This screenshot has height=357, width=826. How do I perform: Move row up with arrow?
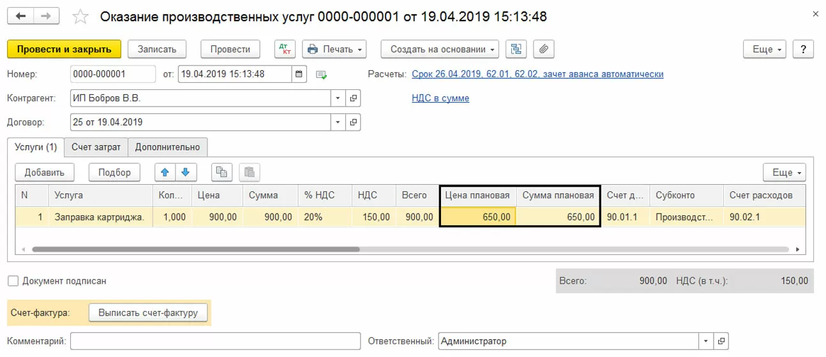tap(165, 172)
